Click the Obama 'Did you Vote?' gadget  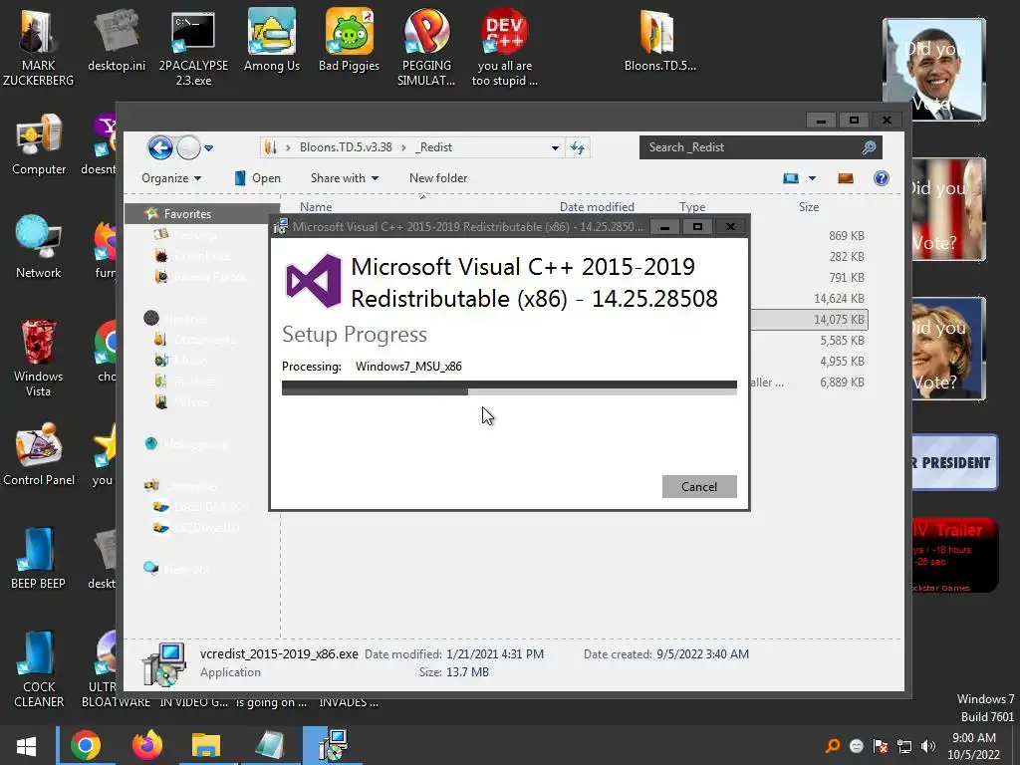click(x=934, y=70)
